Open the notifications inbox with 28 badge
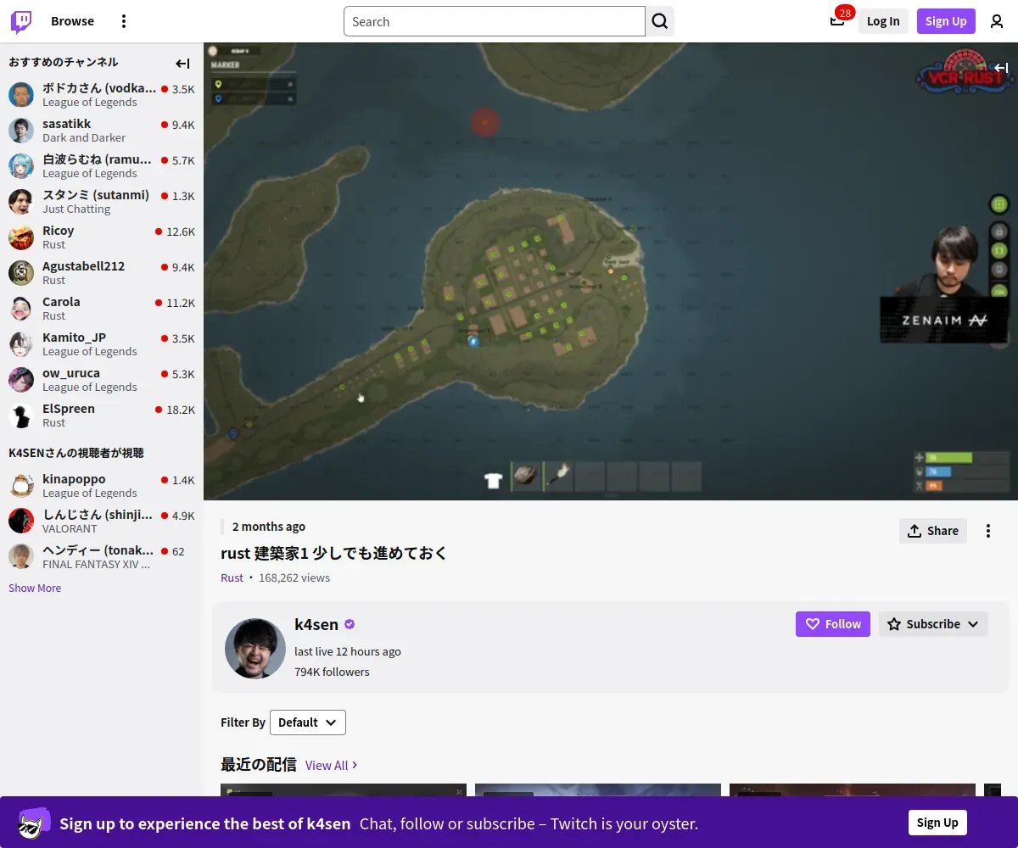1018x848 pixels. (837, 21)
